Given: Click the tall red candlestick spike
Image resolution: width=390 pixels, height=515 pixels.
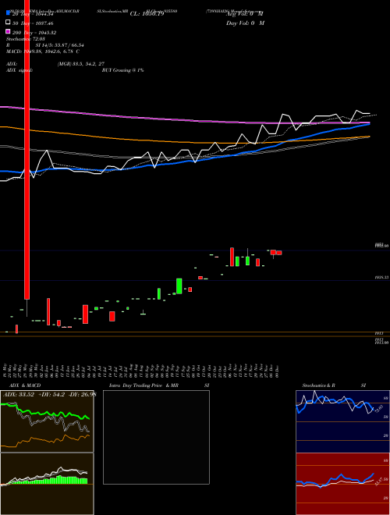Looking at the screenshot, I should point(27,150).
